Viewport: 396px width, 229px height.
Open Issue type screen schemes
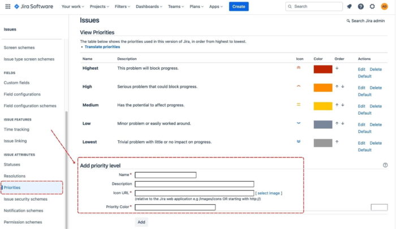point(29,59)
